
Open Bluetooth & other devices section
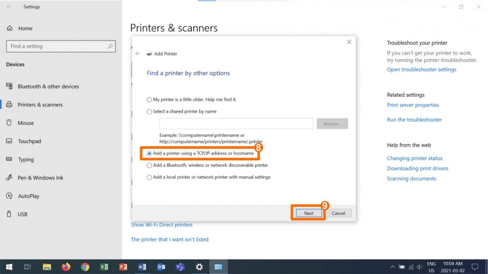click(48, 87)
